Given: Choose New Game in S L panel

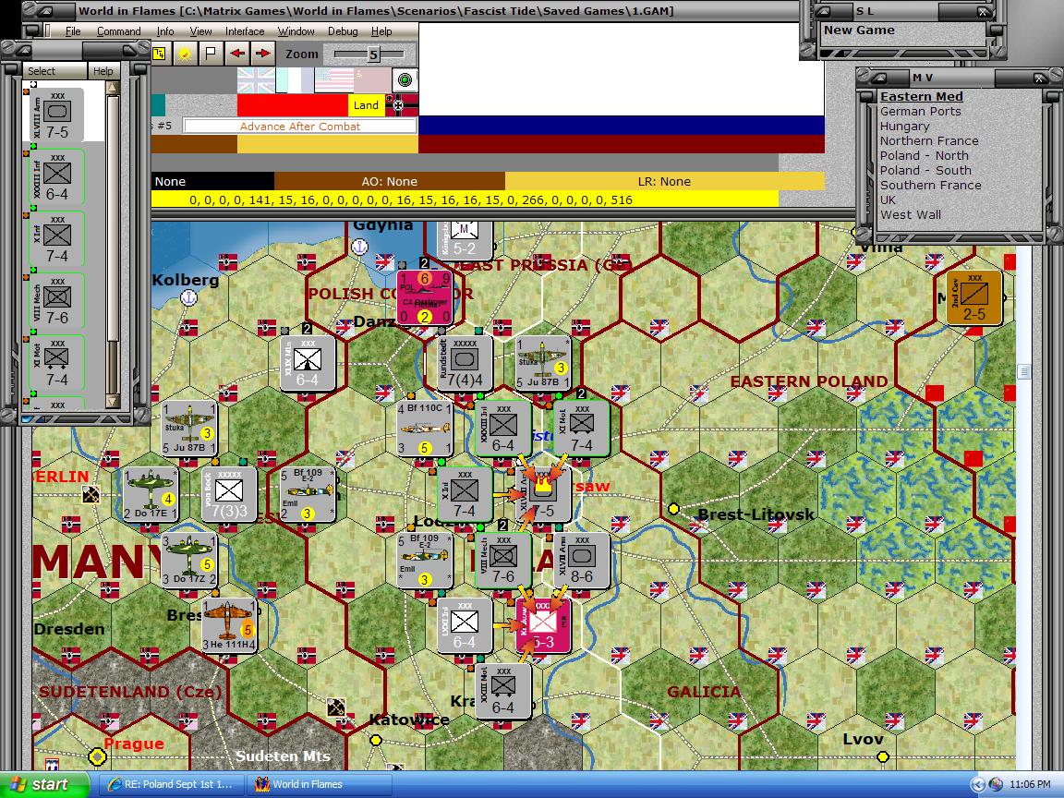Looking at the screenshot, I should coord(859,30).
